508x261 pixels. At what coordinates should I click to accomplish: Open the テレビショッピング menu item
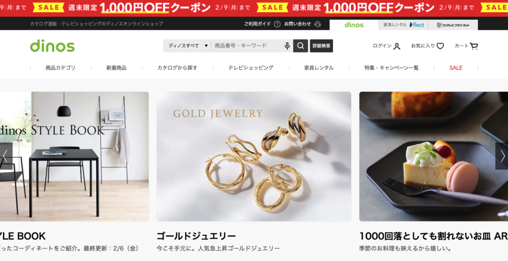coord(251,67)
